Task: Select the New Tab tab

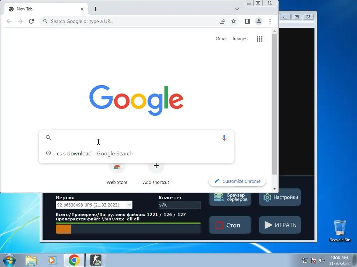Action: click(x=46, y=9)
